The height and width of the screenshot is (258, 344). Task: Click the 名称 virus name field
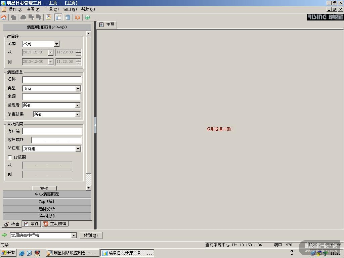point(52,80)
